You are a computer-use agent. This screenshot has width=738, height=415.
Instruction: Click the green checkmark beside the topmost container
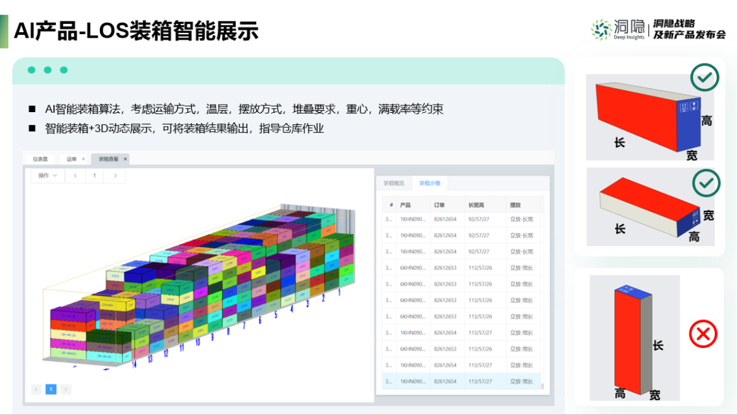[705, 77]
